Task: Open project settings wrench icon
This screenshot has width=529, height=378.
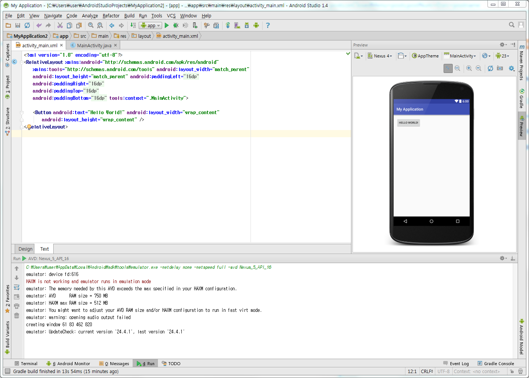Action: [x=207, y=25]
